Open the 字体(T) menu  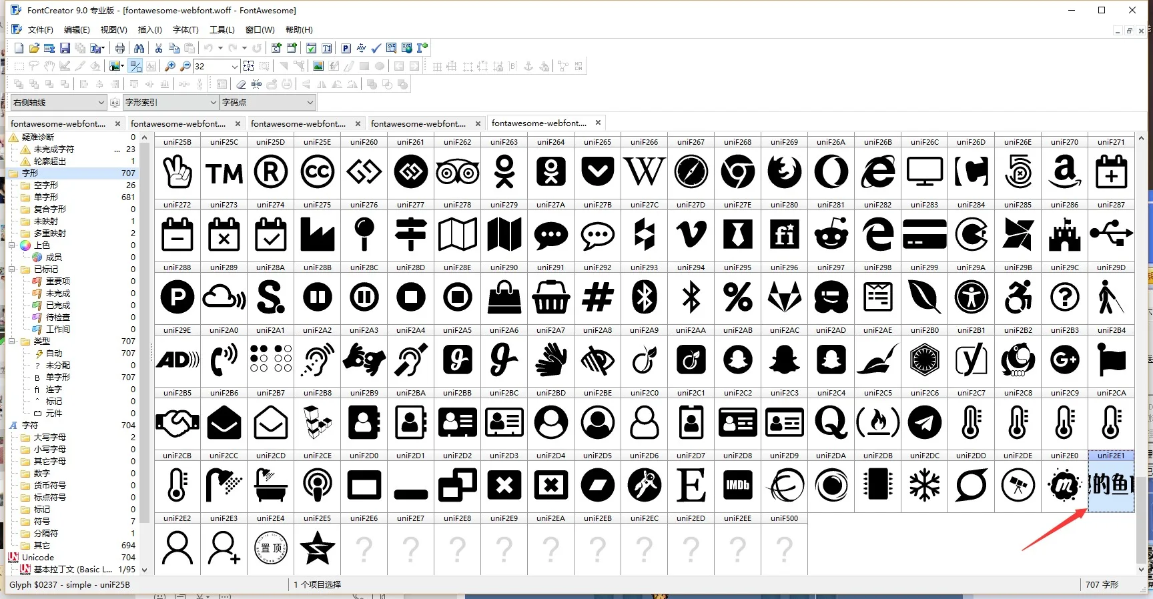tap(185, 30)
